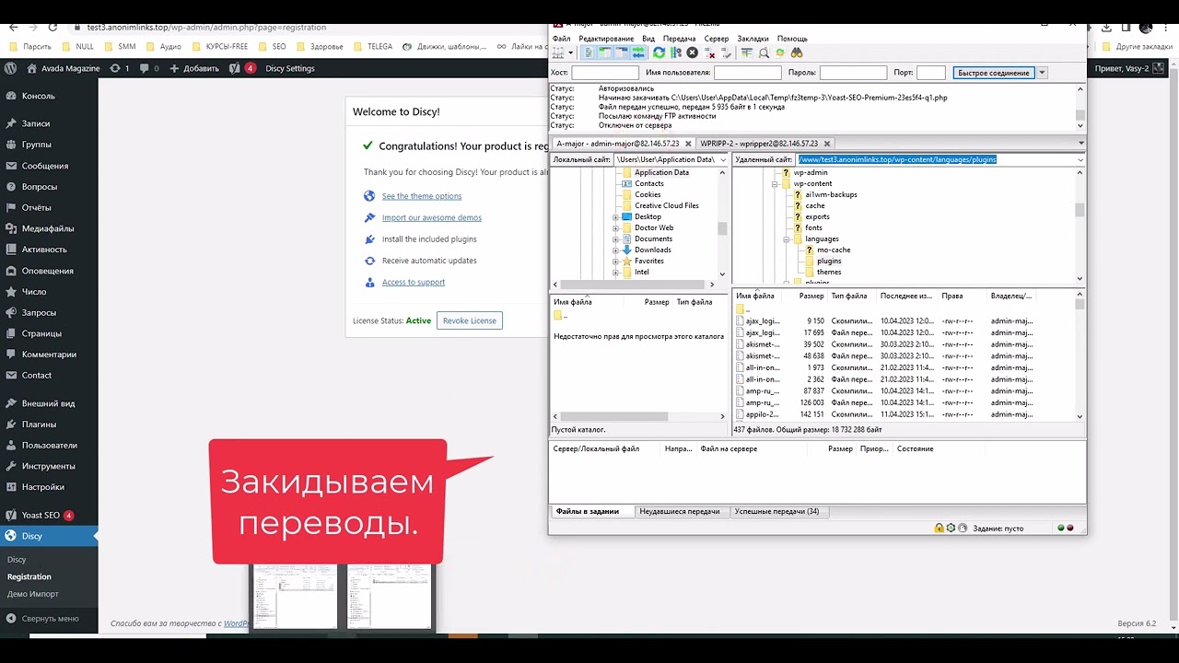Click the Пароль input field
The image size is (1179, 663).
coord(853,73)
